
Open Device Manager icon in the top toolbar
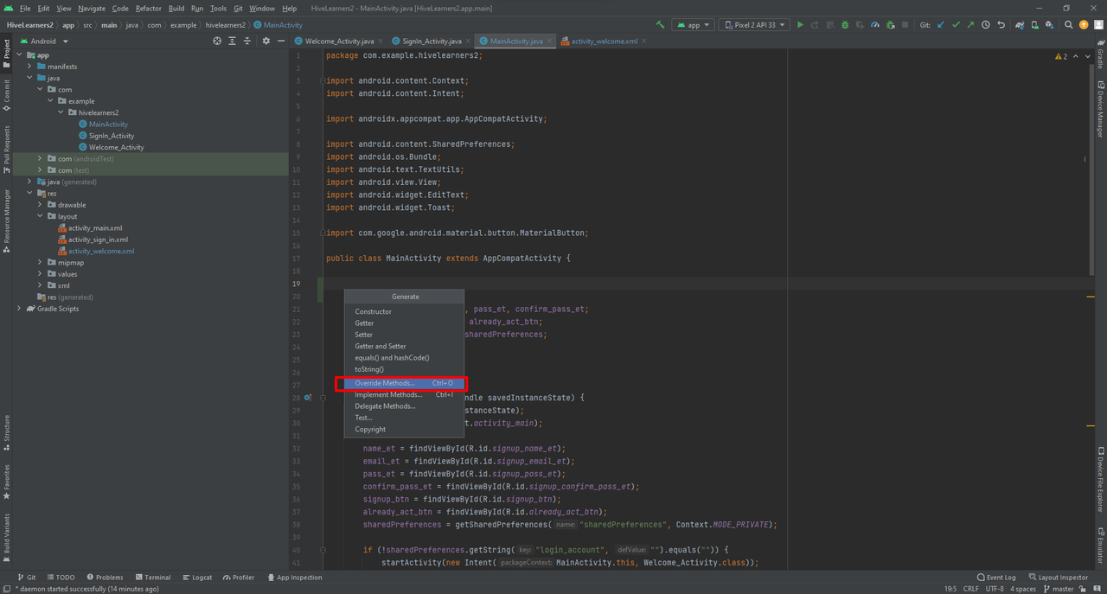click(1035, 25)
